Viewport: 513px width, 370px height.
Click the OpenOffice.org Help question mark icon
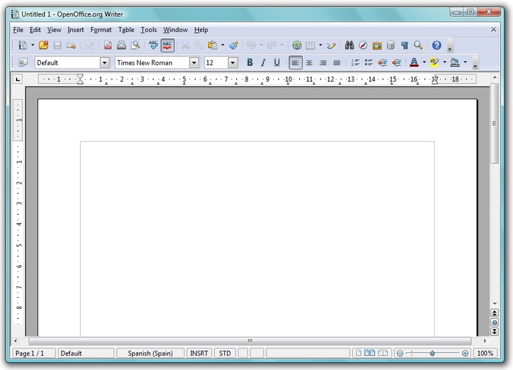pos(436,45)
